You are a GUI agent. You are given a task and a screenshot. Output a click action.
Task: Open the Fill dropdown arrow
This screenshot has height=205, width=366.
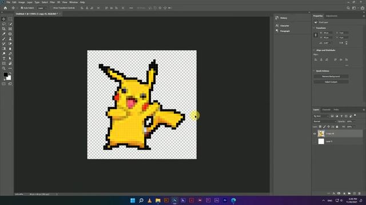tap(354, 126)
